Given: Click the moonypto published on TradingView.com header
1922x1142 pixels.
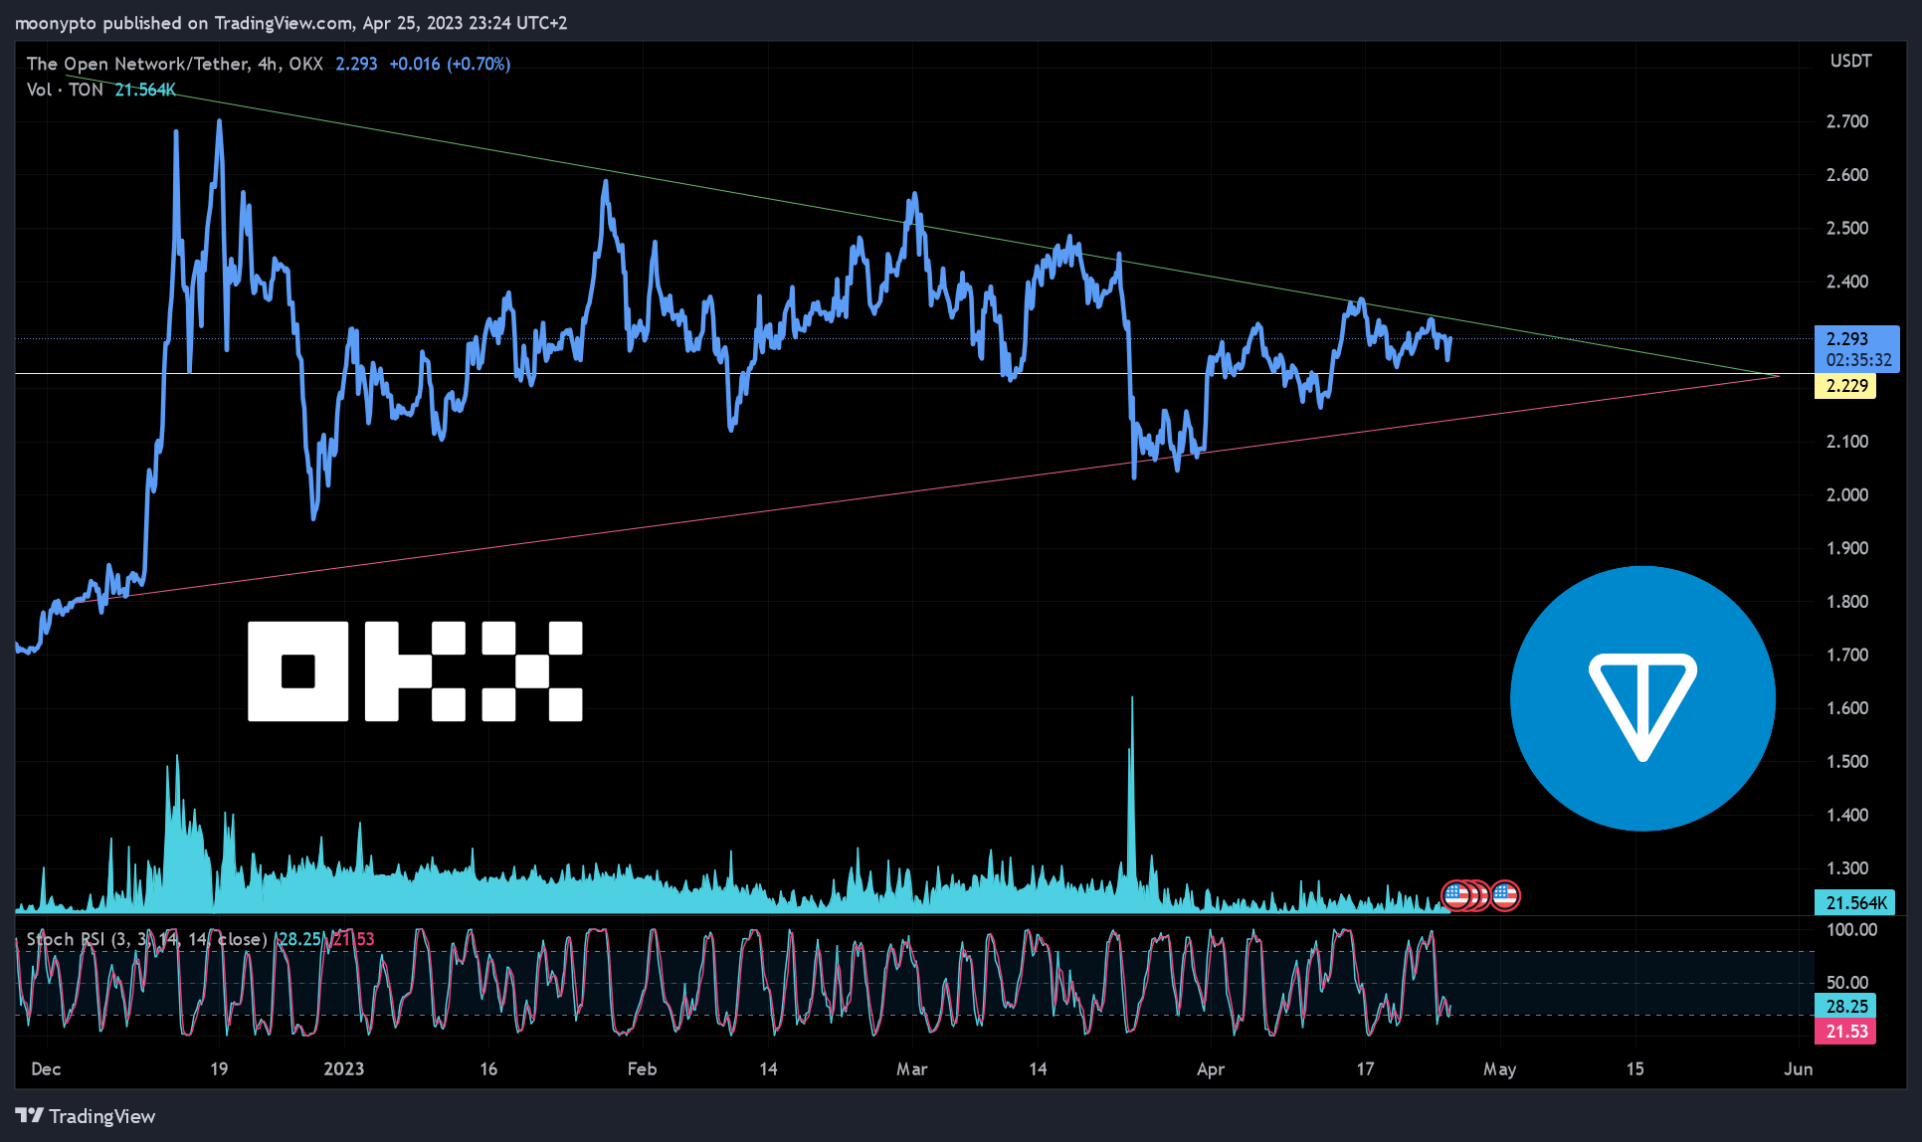Looking at the screenshot, I should 290,23.
